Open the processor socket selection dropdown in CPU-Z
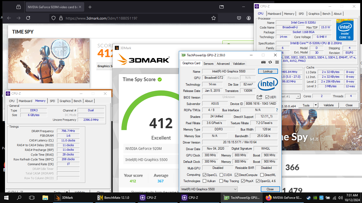362x203 pixels. (298, 96)
